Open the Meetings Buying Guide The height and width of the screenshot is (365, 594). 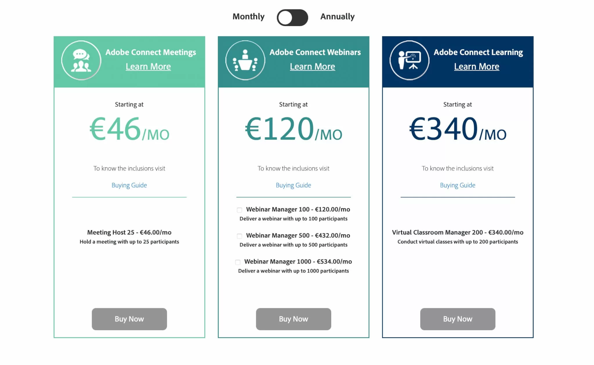click(x=129, y=185)
